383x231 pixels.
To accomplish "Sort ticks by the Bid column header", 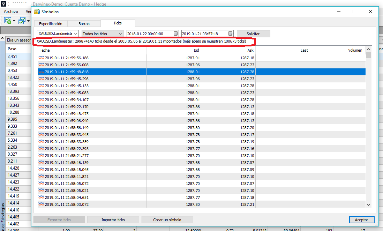I will 174,50.
